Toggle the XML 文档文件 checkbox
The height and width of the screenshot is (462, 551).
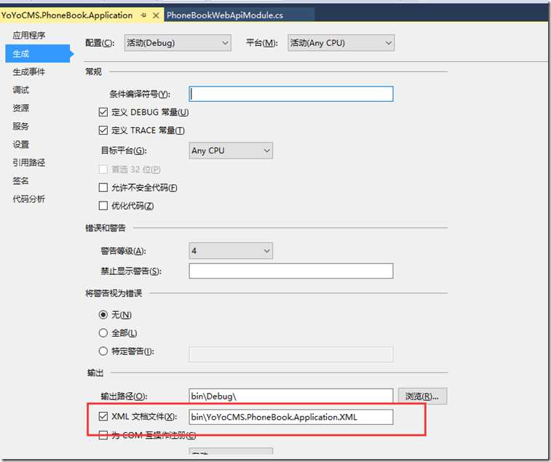[x=103, y=417]
